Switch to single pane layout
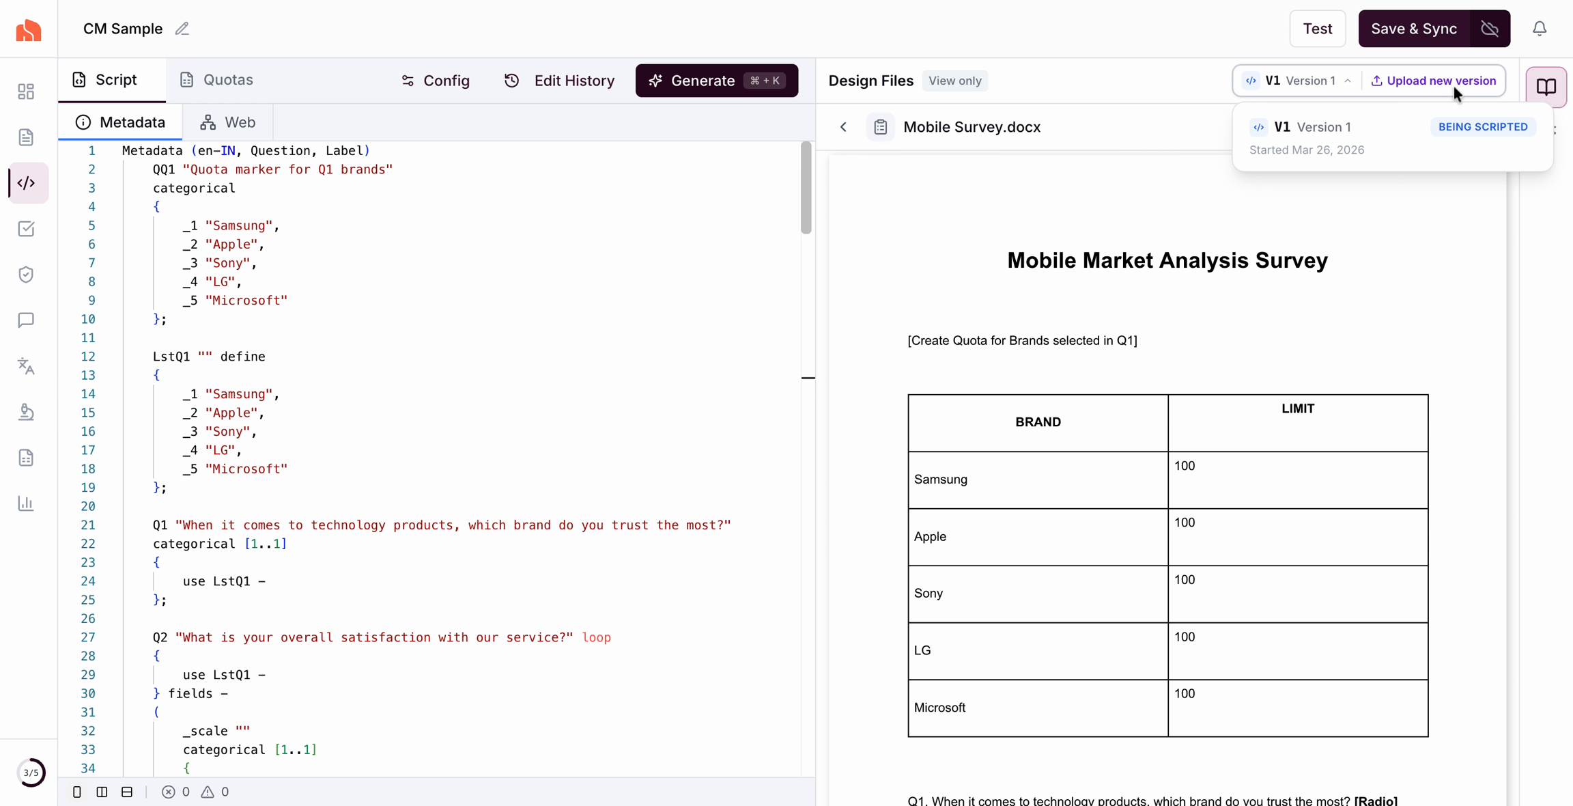1573x806 pixels. (77, 792)
